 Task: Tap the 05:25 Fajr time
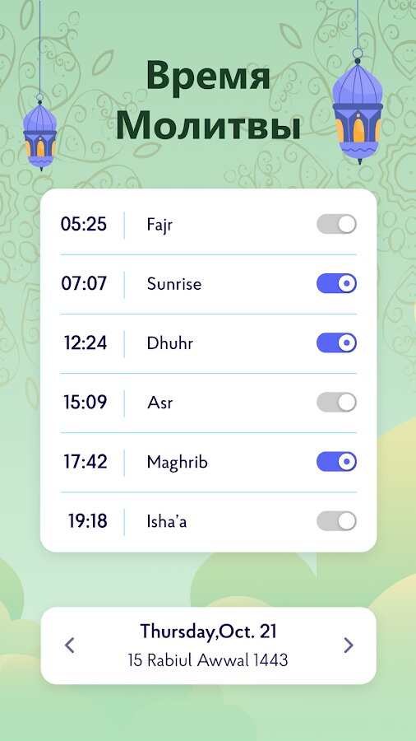[84, 224]
